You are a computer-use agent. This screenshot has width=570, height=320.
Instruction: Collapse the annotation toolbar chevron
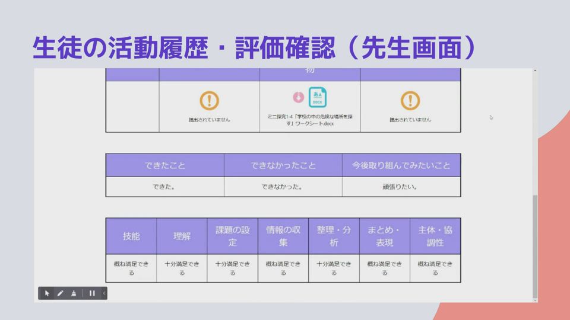[x=104, y=293]
